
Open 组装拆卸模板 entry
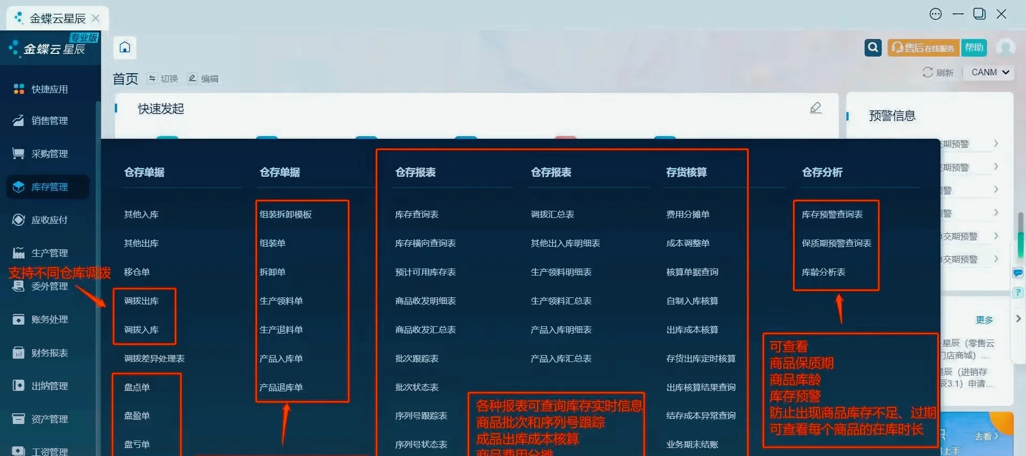tap(285, 214)
